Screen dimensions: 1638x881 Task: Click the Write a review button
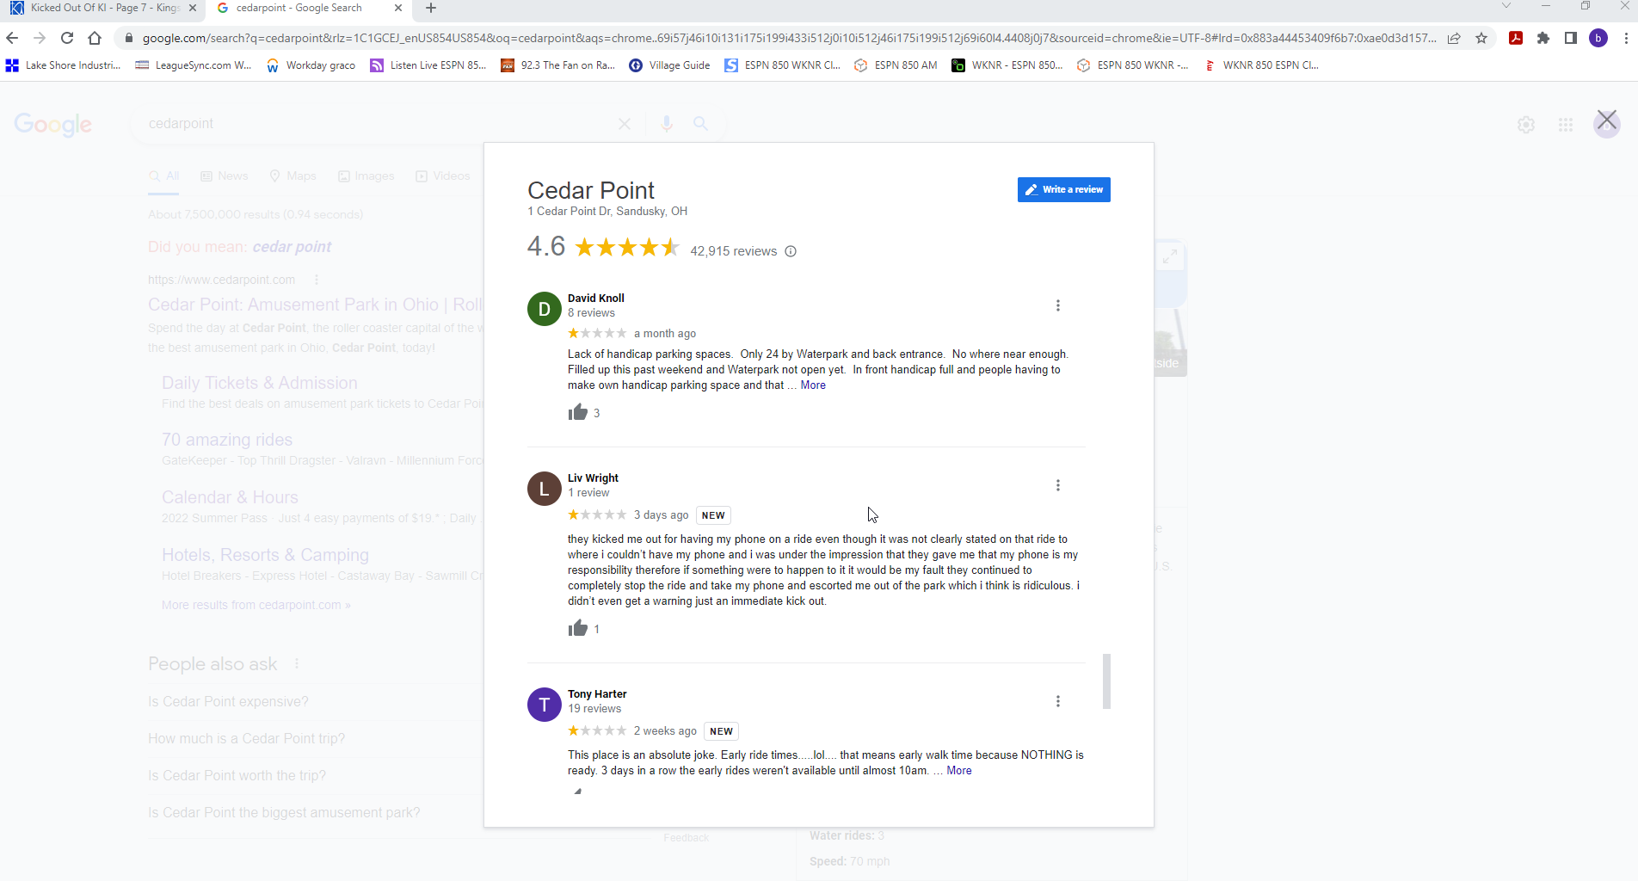click(x=1064, y=189)
